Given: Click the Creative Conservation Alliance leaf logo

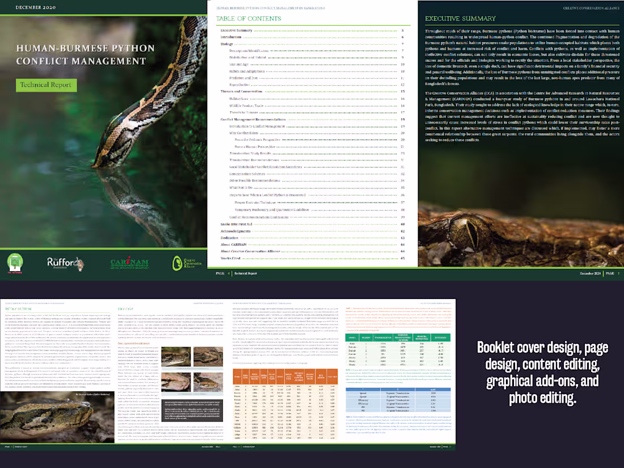Looking at the screenshot, I should 177,263.
